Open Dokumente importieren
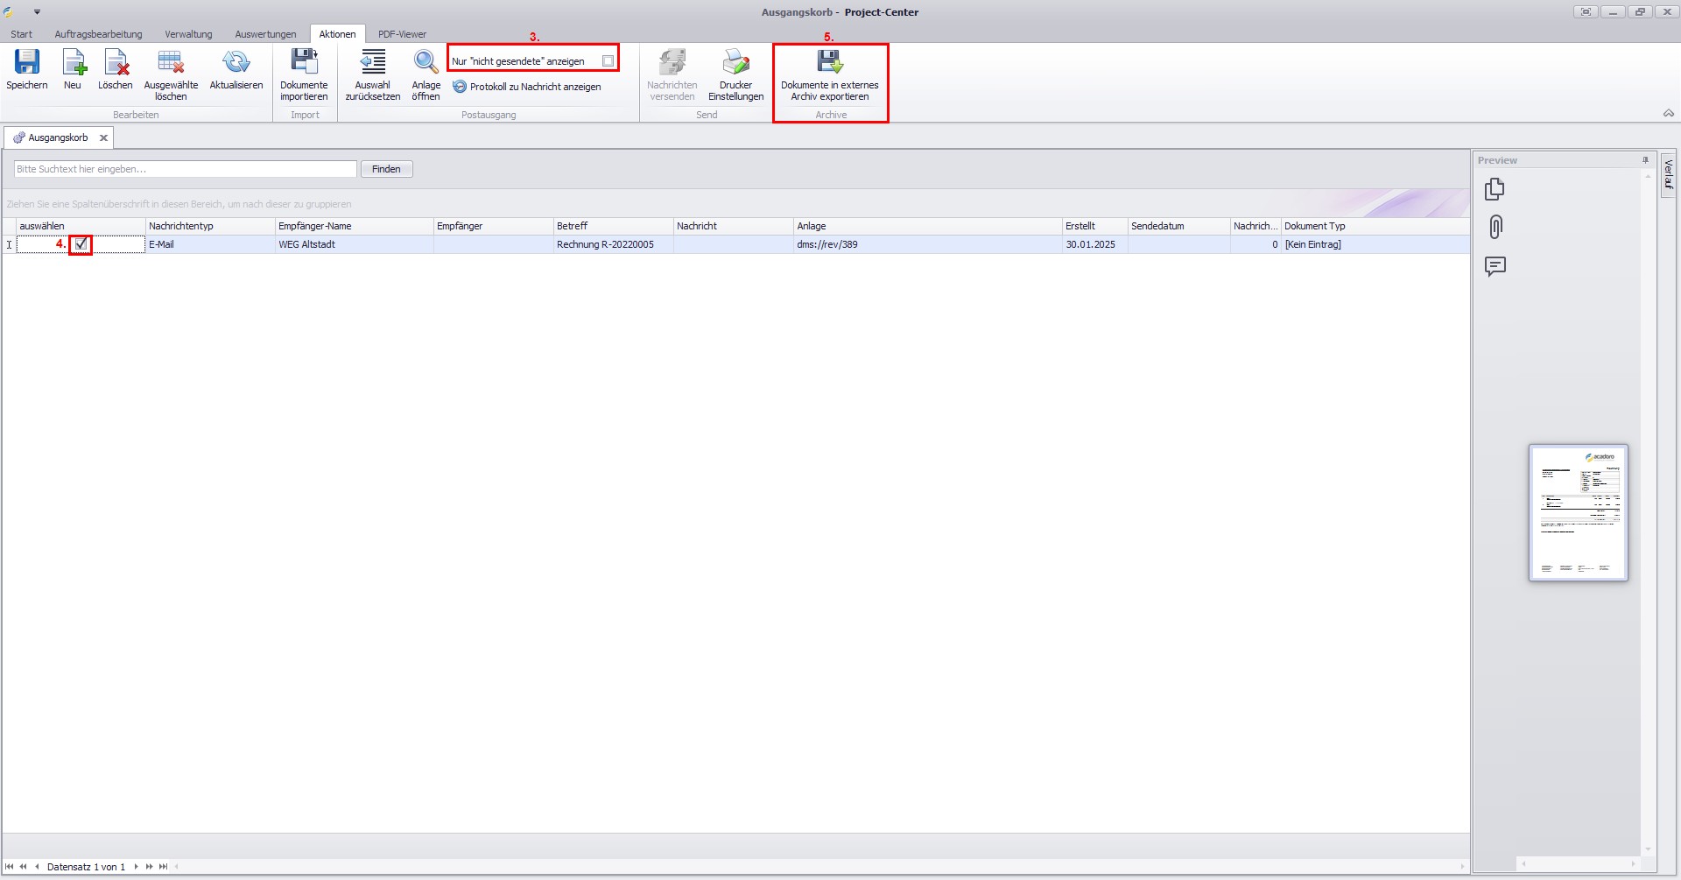The height and width of the screenshot is (880, 1681). coord(304,63)
